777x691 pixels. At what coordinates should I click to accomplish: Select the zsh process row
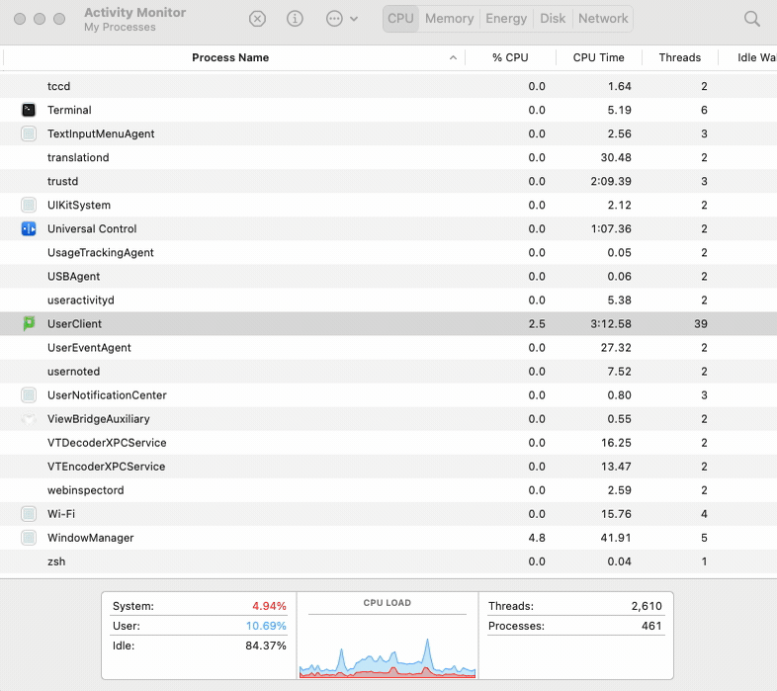tap(388, 561)
